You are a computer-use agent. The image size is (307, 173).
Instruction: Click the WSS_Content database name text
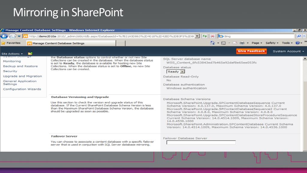[211, 62]
